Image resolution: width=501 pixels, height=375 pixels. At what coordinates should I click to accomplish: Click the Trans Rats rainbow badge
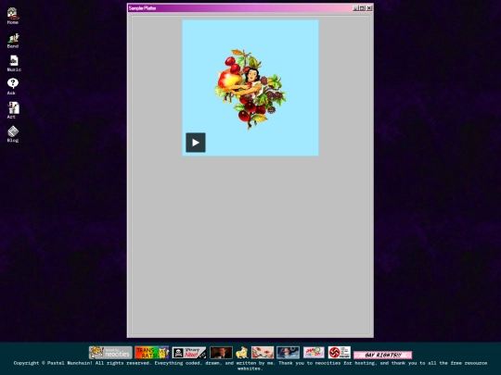[152, 353]
